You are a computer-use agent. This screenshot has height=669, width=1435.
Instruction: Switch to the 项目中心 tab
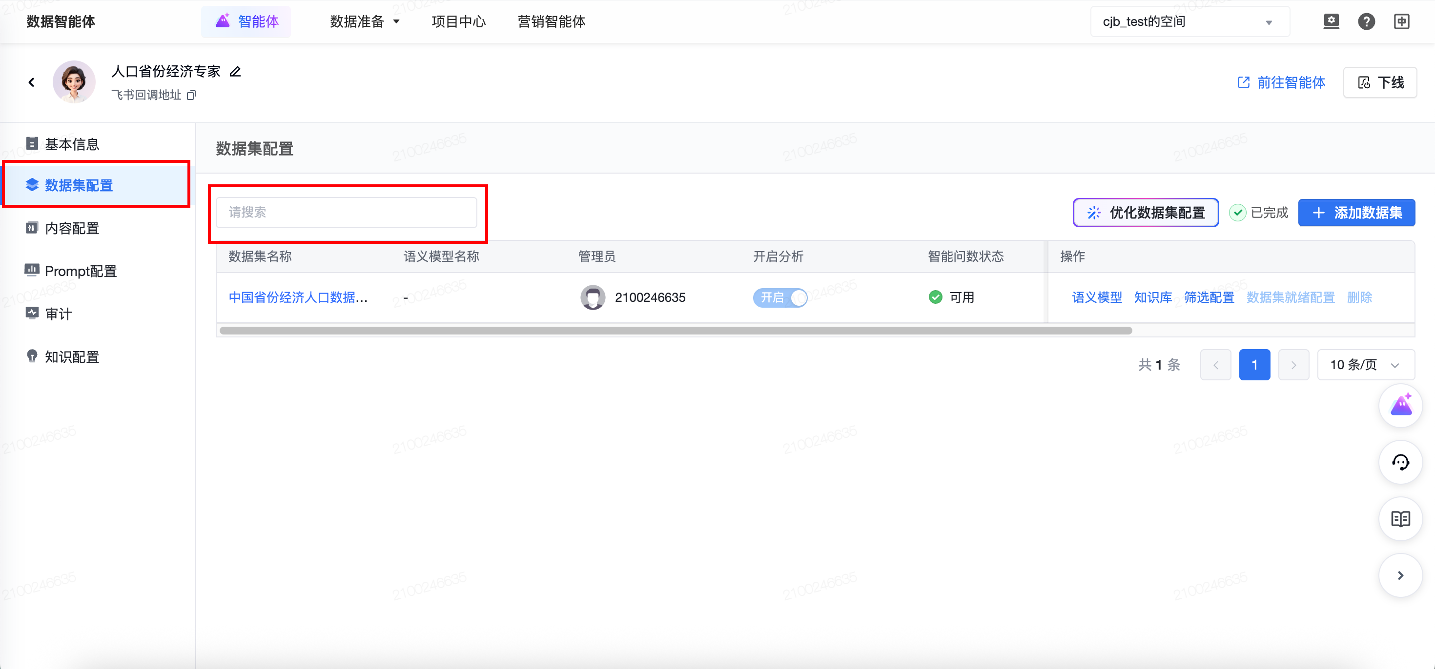(458, 22)
